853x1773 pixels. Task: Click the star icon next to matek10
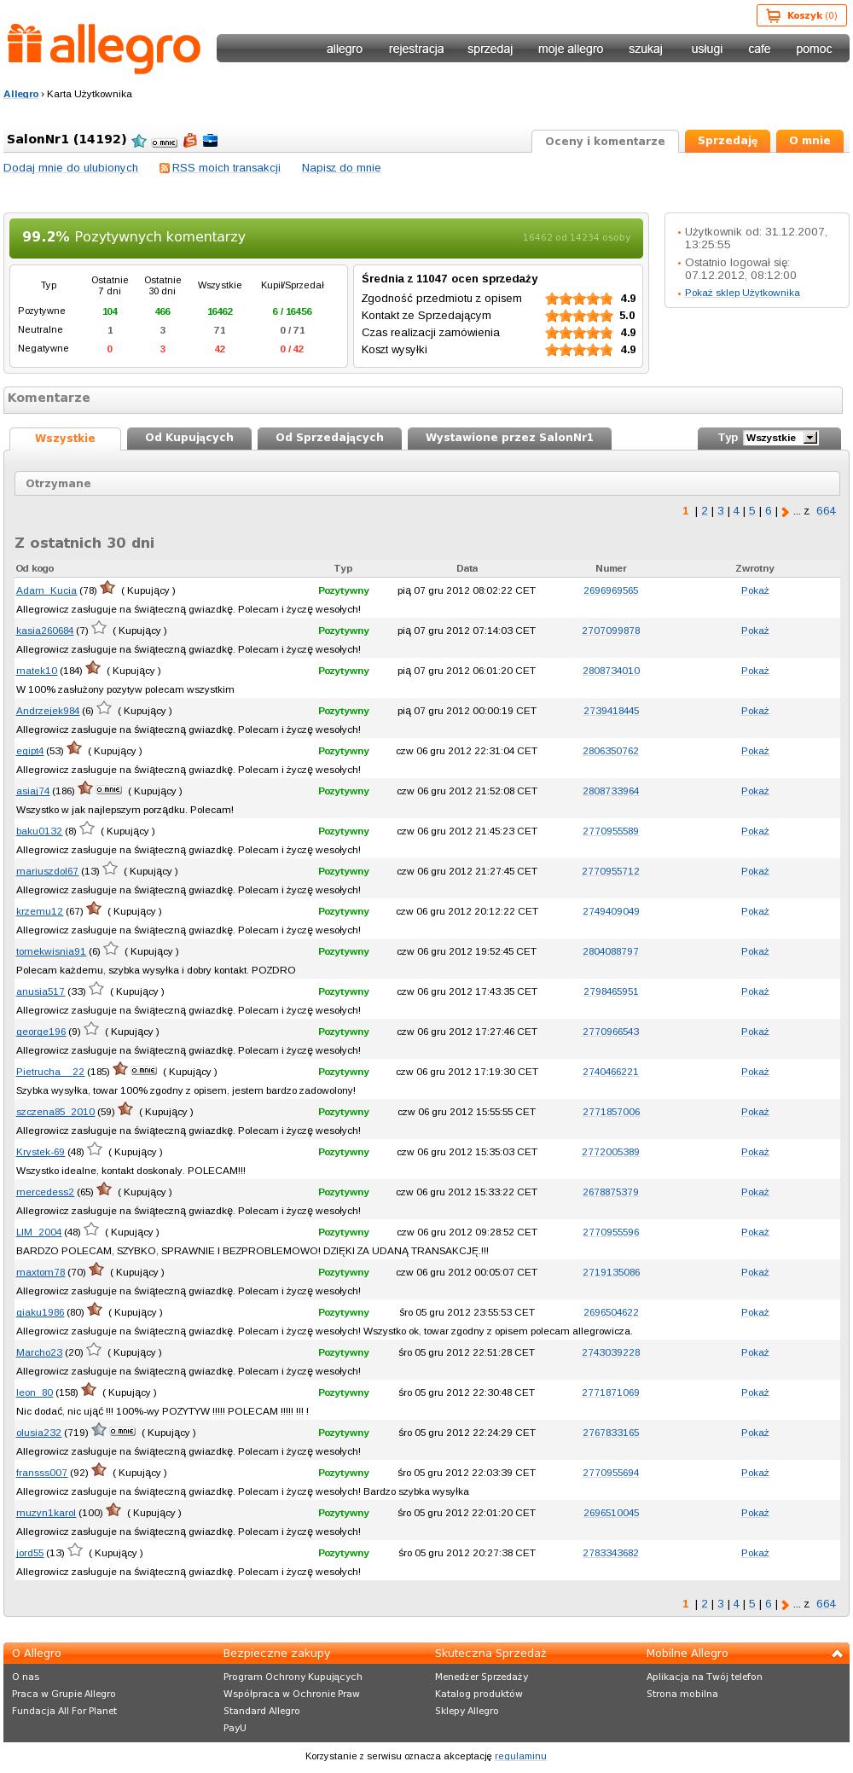click(94, 668)
